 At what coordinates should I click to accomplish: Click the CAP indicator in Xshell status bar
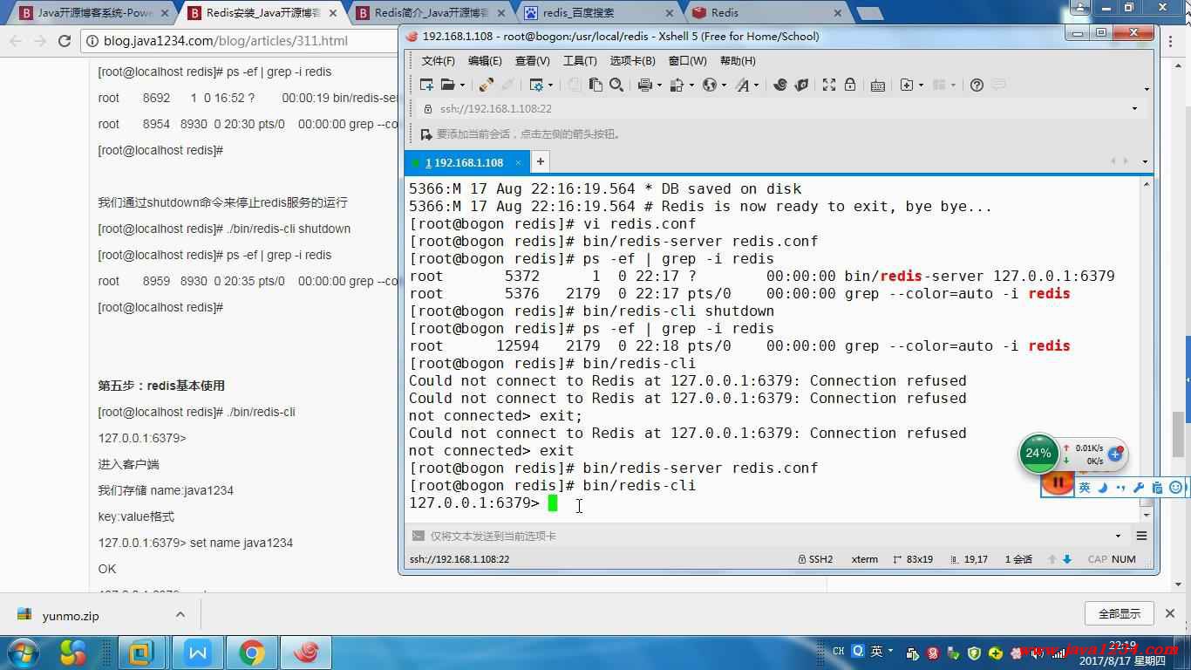(x=1097, y=559)
